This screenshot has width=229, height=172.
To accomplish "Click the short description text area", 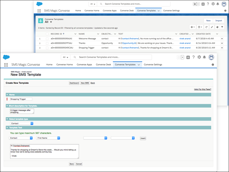I will 22,111.
